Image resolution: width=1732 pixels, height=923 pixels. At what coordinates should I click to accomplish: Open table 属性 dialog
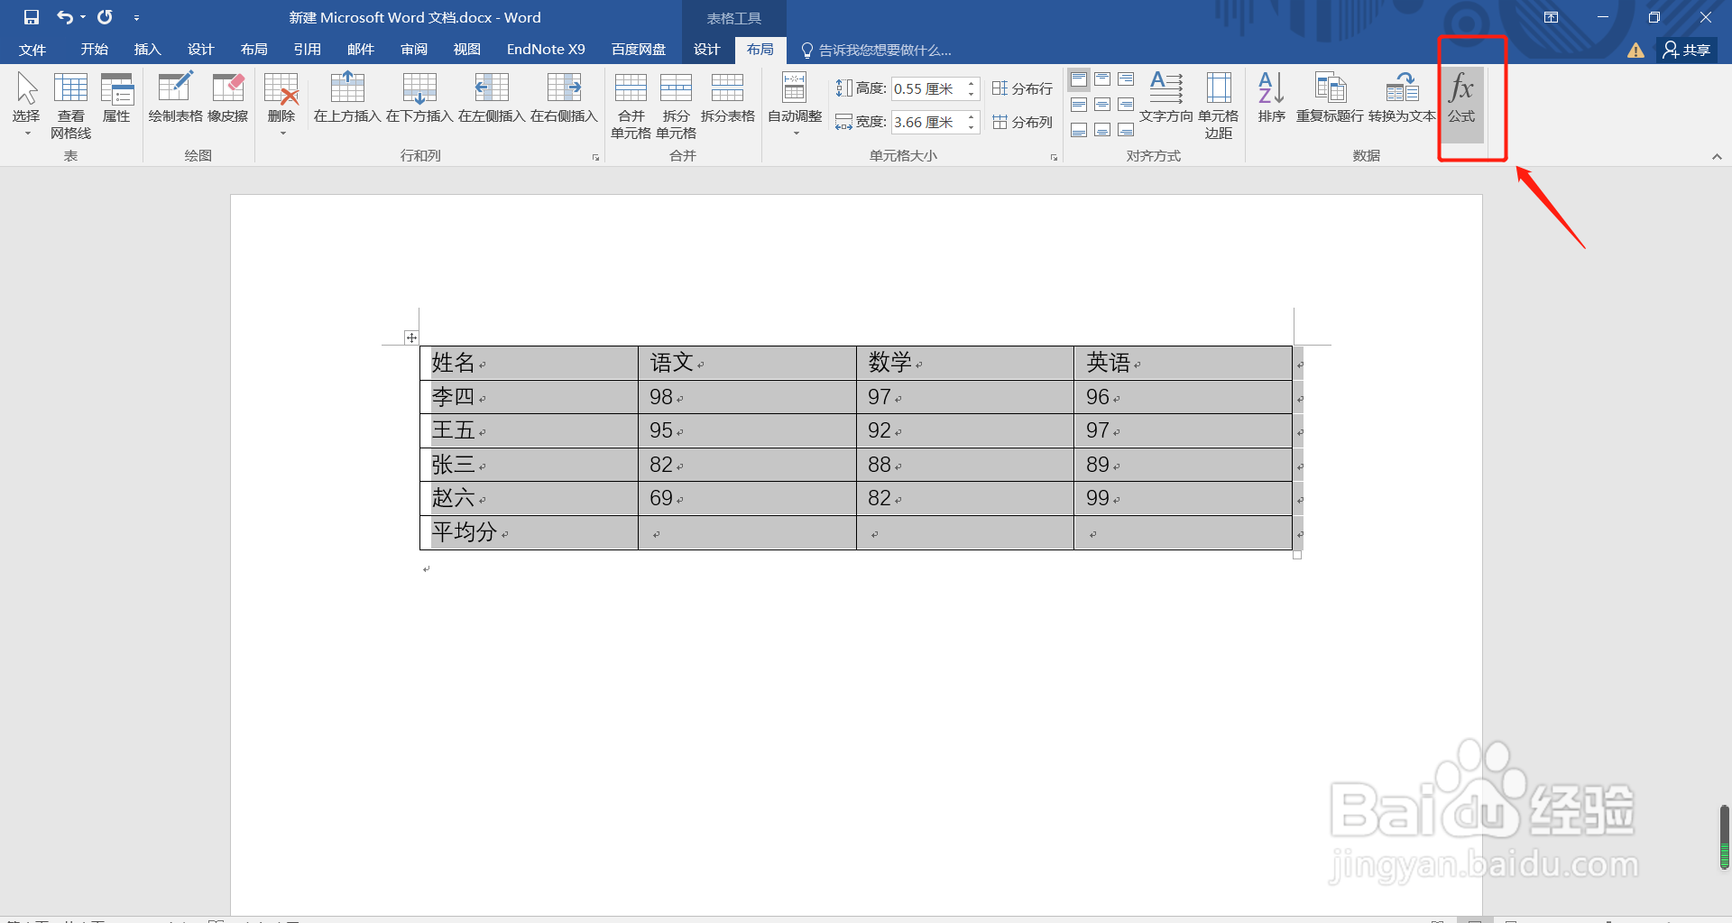point(116,101)
